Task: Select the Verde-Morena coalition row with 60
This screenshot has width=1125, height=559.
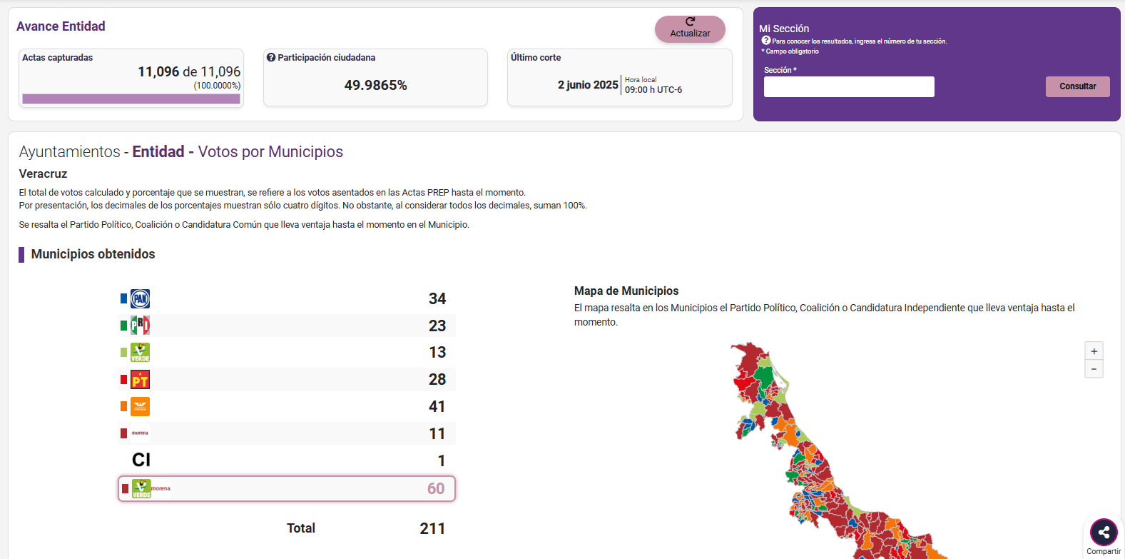Action: [x=286, y=489]
